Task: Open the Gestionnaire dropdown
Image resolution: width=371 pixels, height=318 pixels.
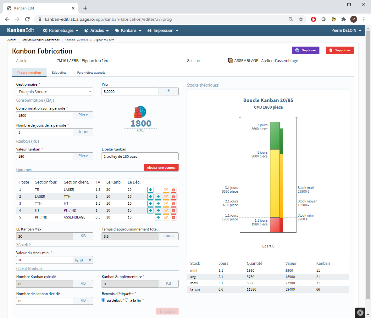Action: [54, 92]
